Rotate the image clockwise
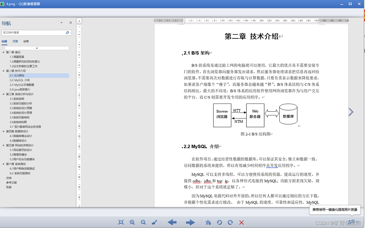 (x=230, y=222)
